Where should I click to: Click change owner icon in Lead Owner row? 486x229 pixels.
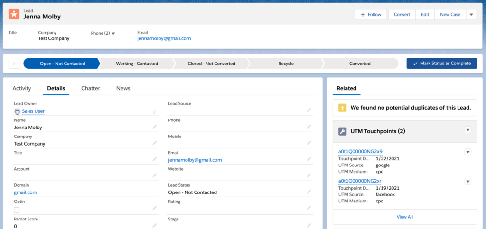[x=155, y=111]
